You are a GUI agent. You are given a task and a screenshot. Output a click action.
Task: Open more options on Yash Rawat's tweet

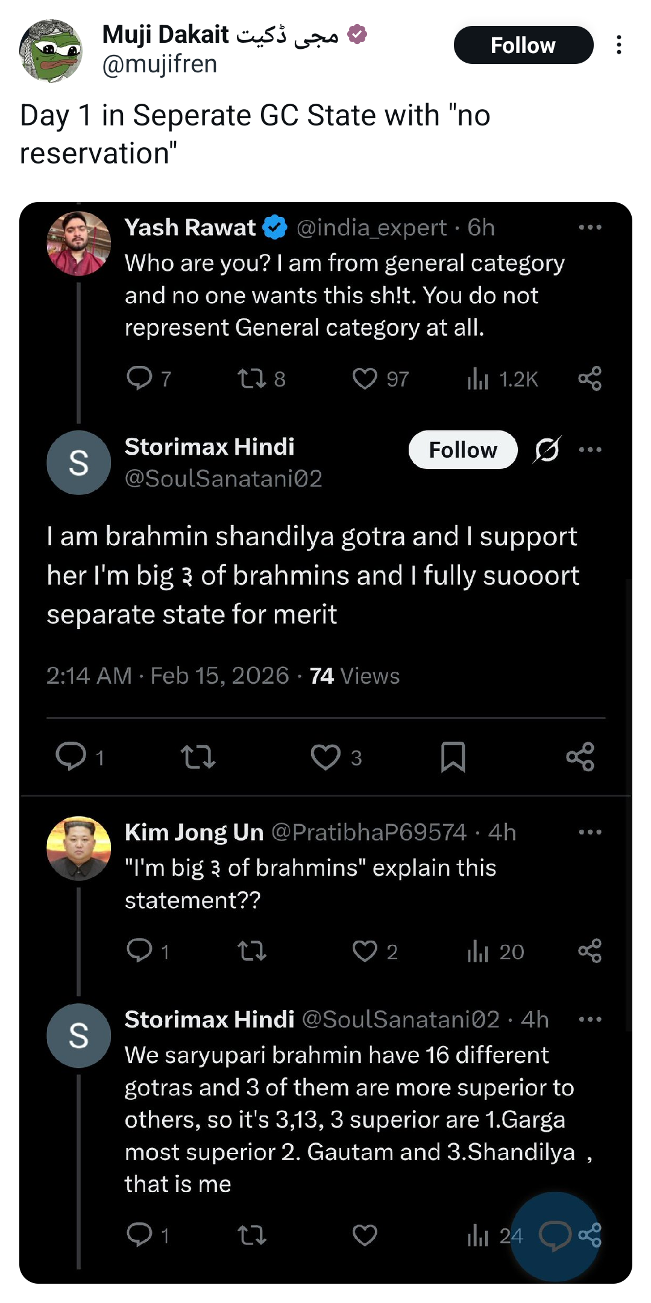590,228
